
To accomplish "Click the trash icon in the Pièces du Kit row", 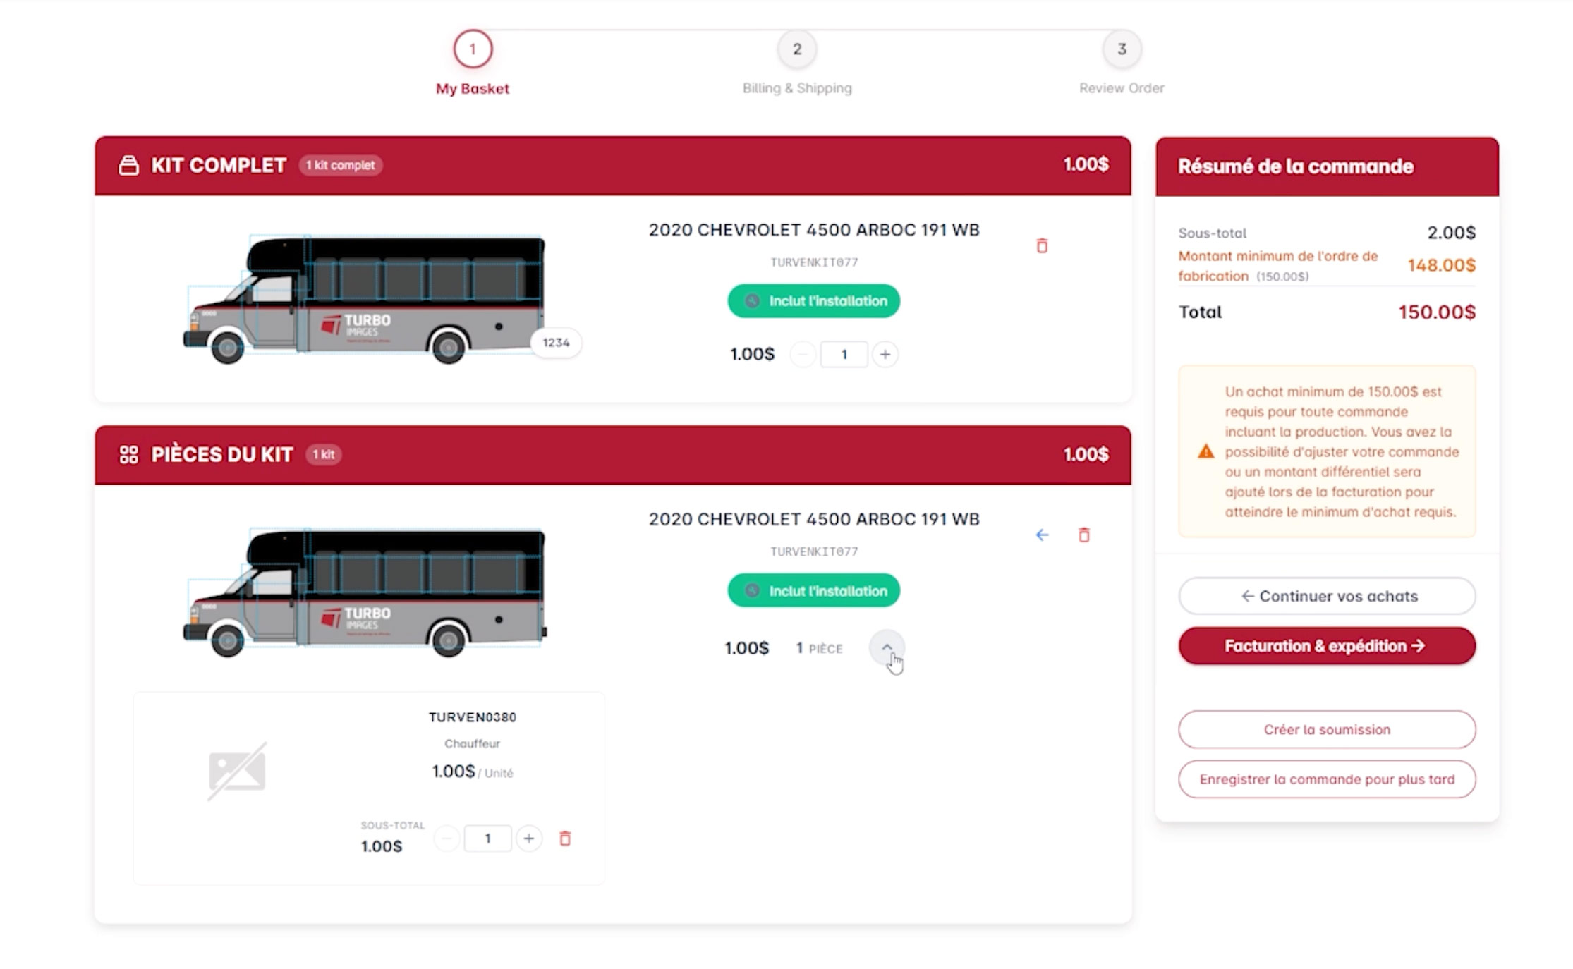I will click(1084, 535).
